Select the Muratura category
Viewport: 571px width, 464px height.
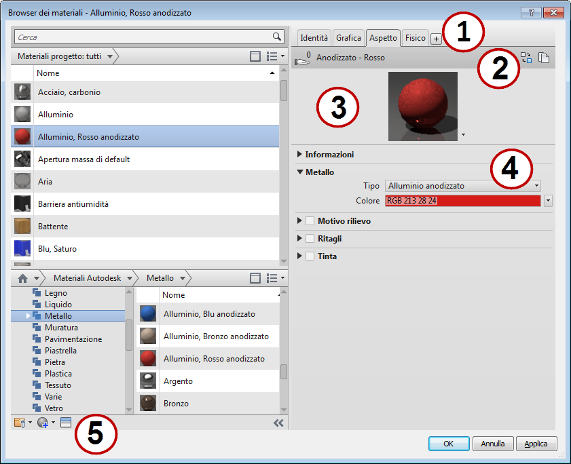coord(61,328)
